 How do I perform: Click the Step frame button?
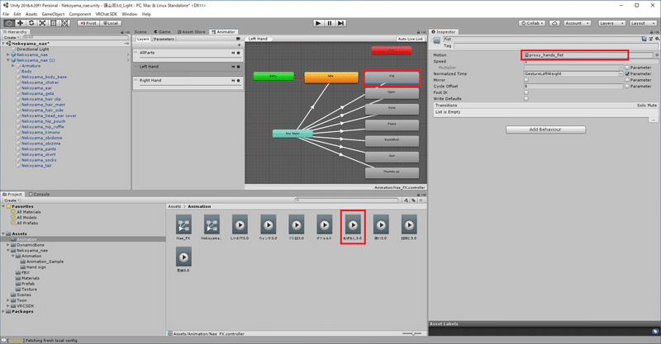click(x=341, y=23)
